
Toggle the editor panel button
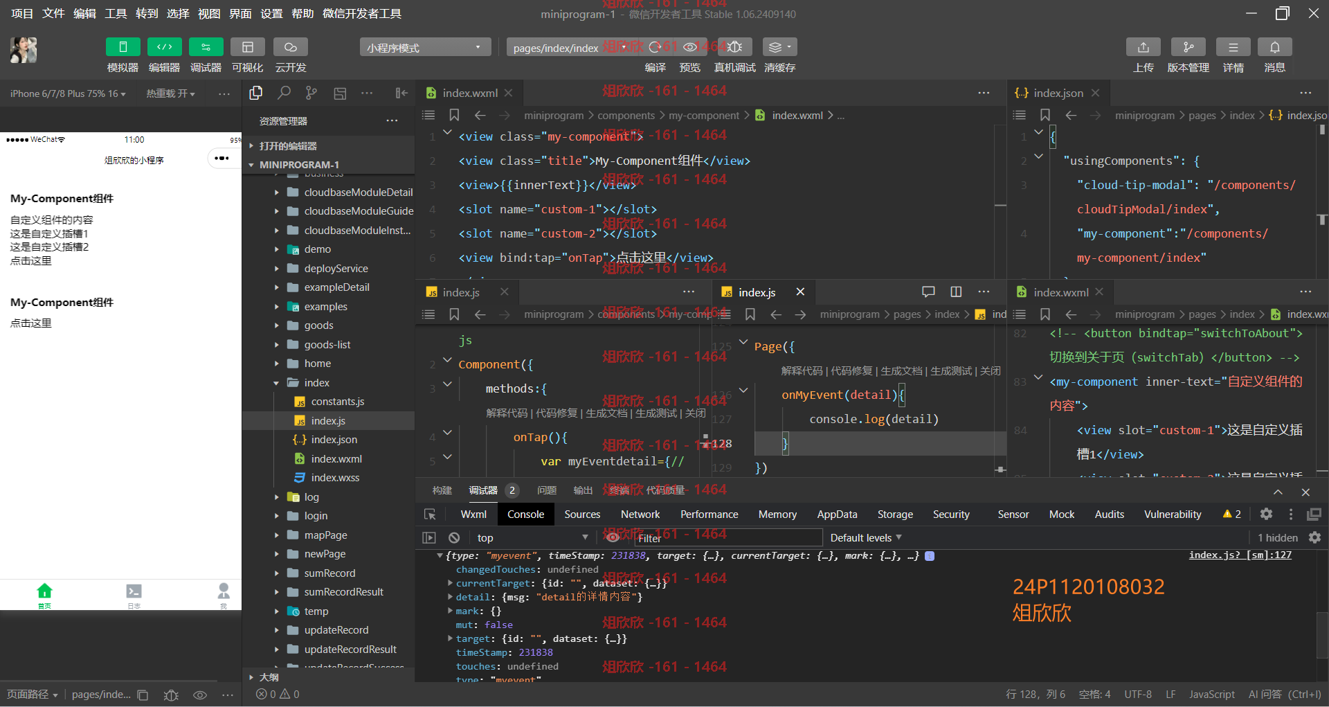pyautogui.click(x=164, y=47)
